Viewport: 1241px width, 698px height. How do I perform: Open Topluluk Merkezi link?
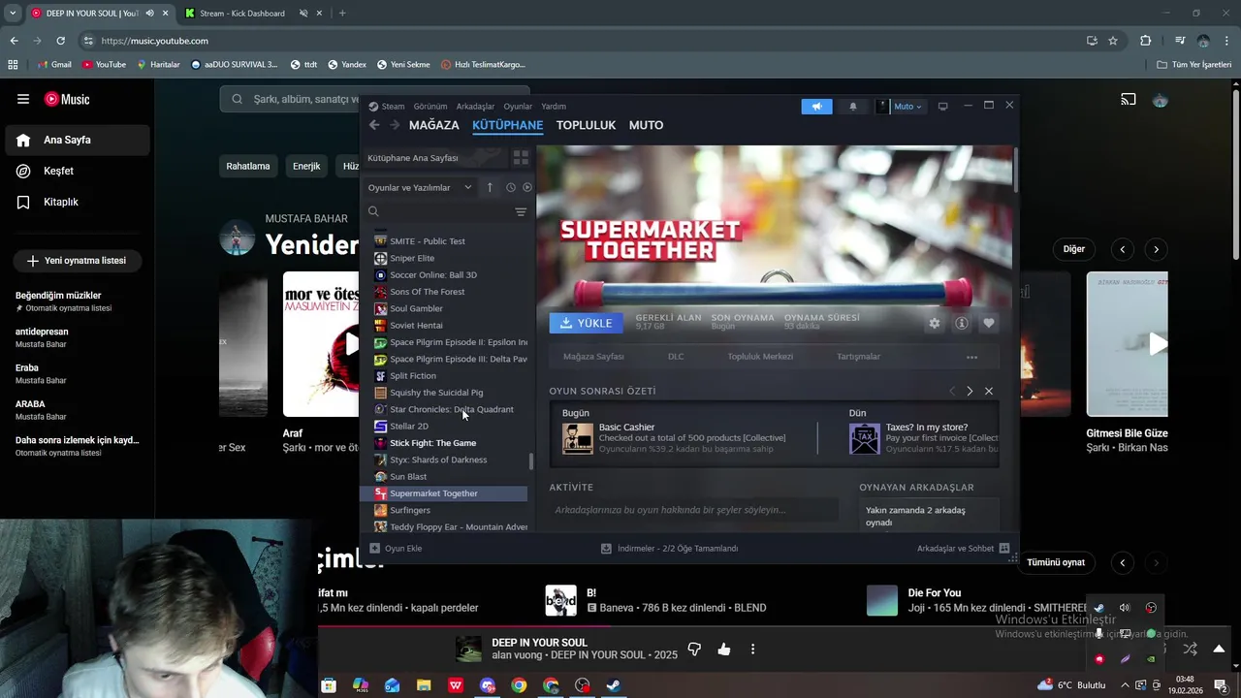760,357
